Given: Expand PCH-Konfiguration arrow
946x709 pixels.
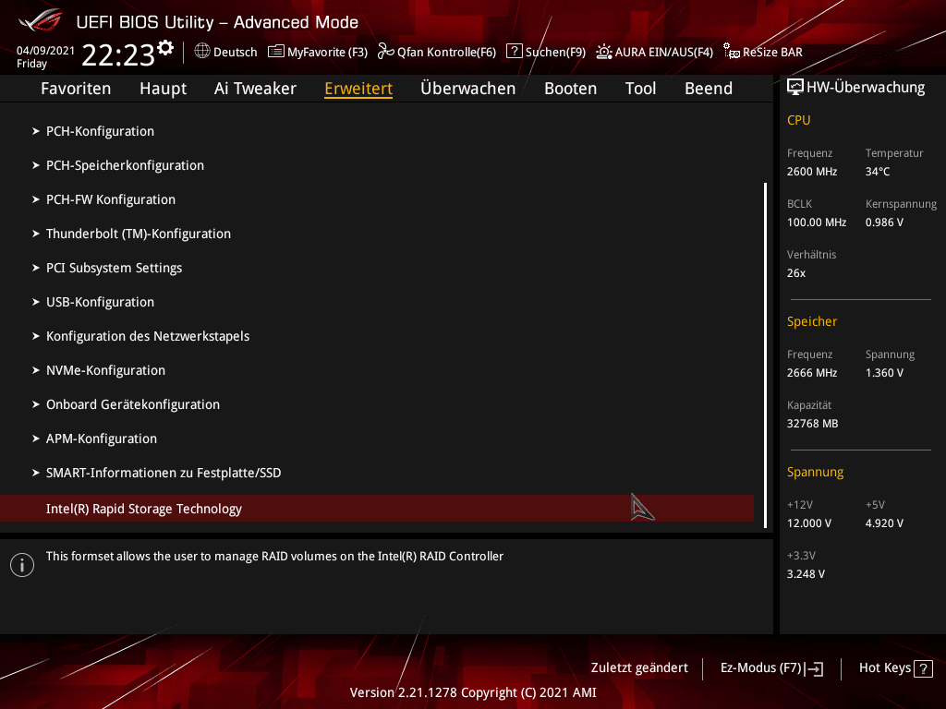Looking at the screenshot, I should point(36,131).
